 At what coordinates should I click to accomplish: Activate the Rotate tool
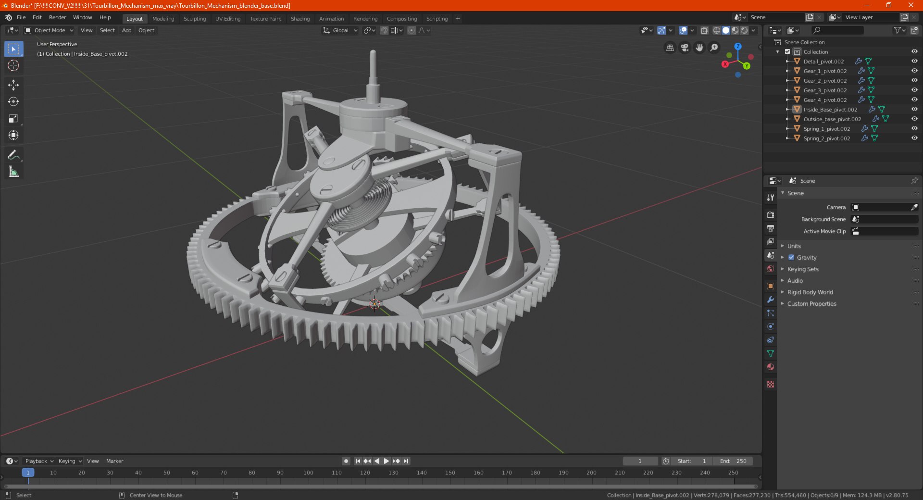13,102
